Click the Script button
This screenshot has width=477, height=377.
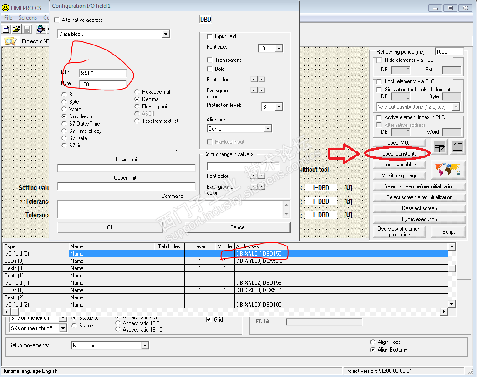pos(448,232)
